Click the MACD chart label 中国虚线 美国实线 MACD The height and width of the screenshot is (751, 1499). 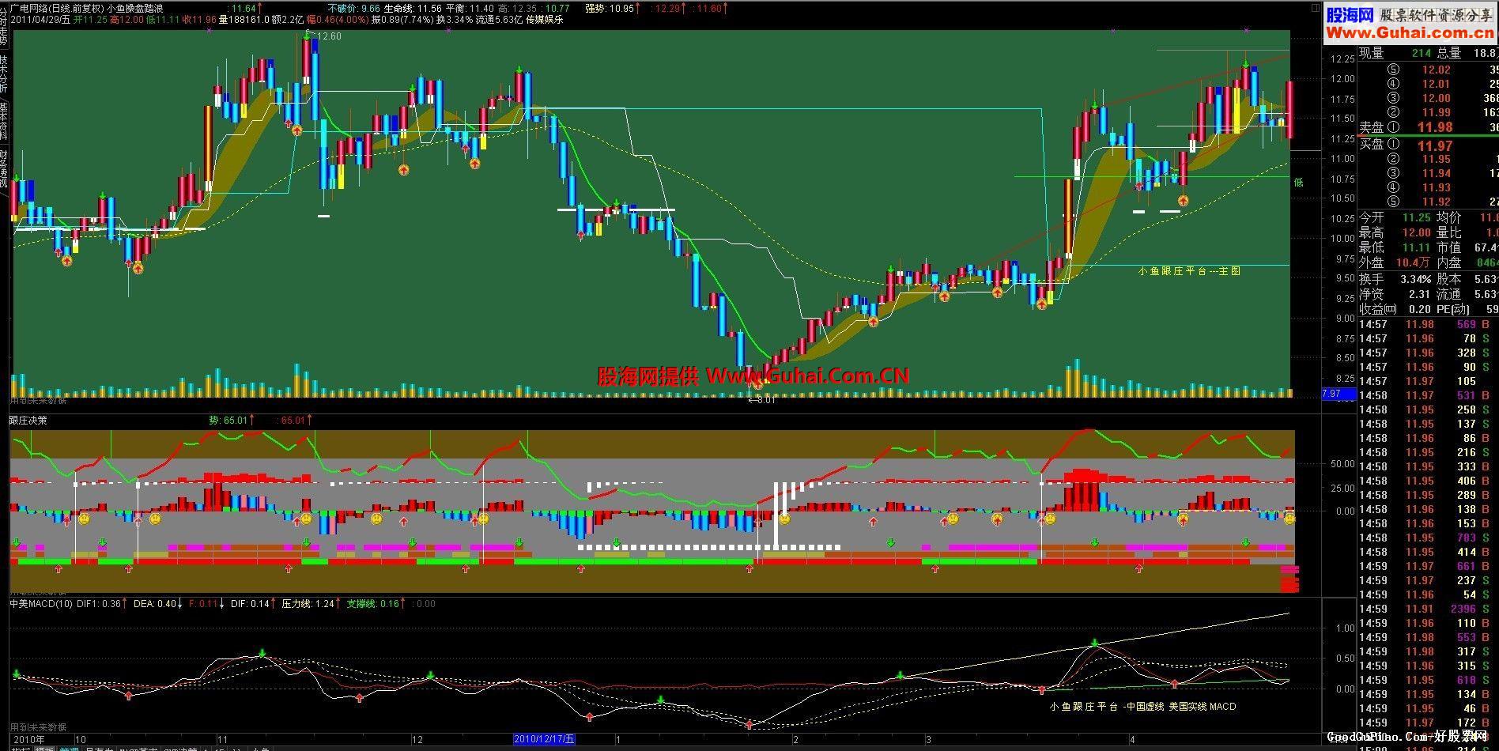(x=1180, y=707)
